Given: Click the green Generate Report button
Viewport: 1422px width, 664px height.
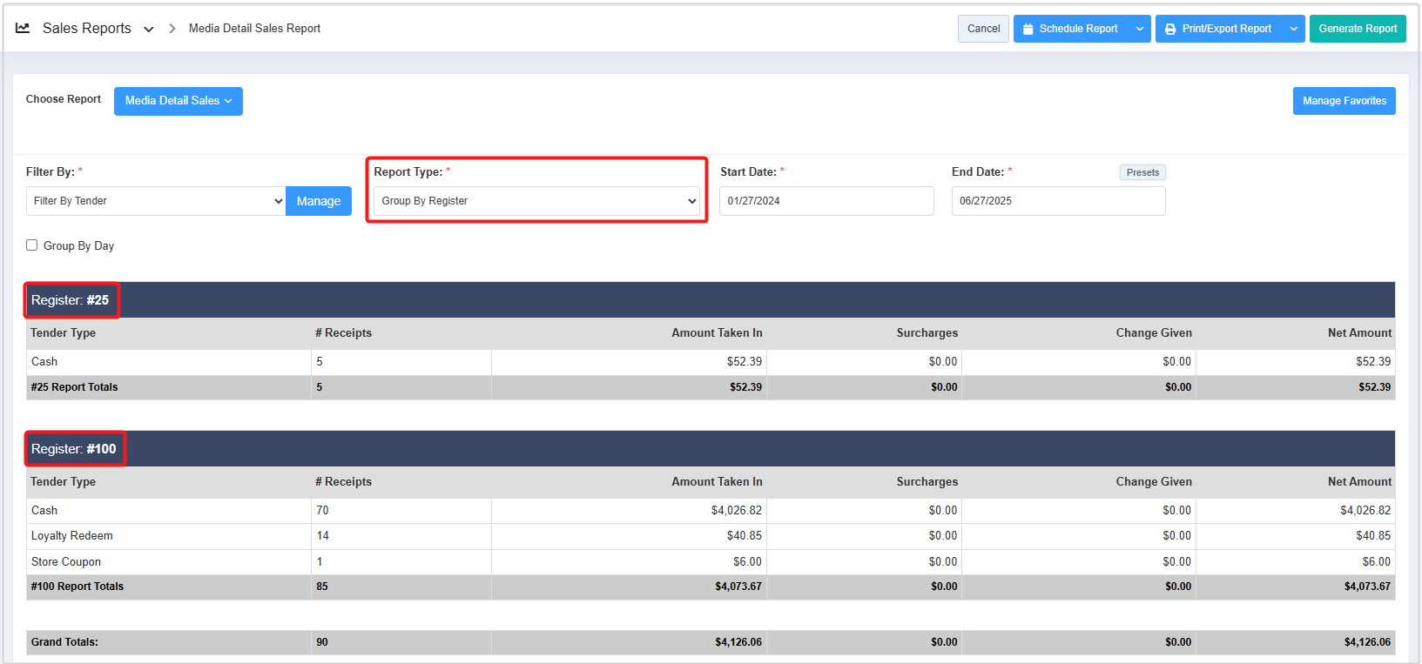Looking at the screenshot, I should [x=1357, y=29].
